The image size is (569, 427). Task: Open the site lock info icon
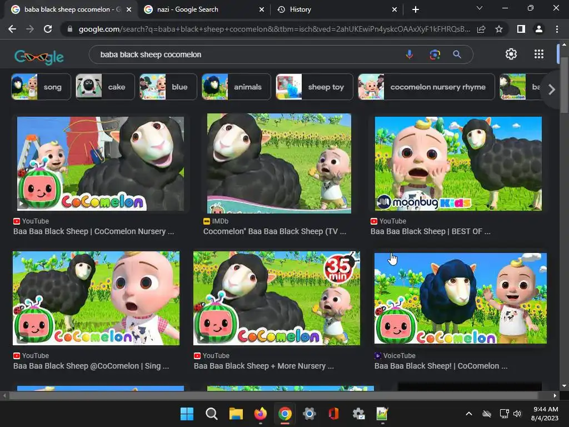[70, 29]
